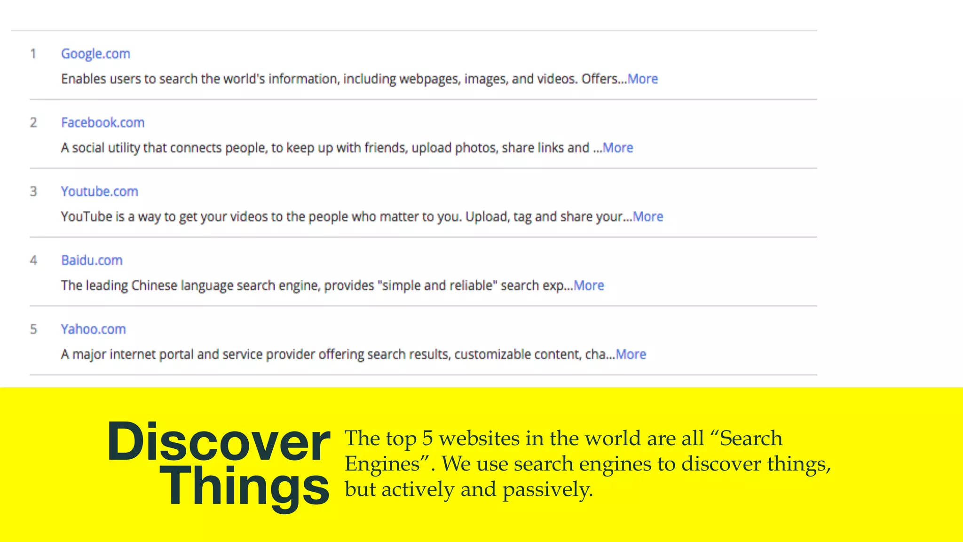
Task: Open the Baidu.com link
Action: tap(92, 260)
